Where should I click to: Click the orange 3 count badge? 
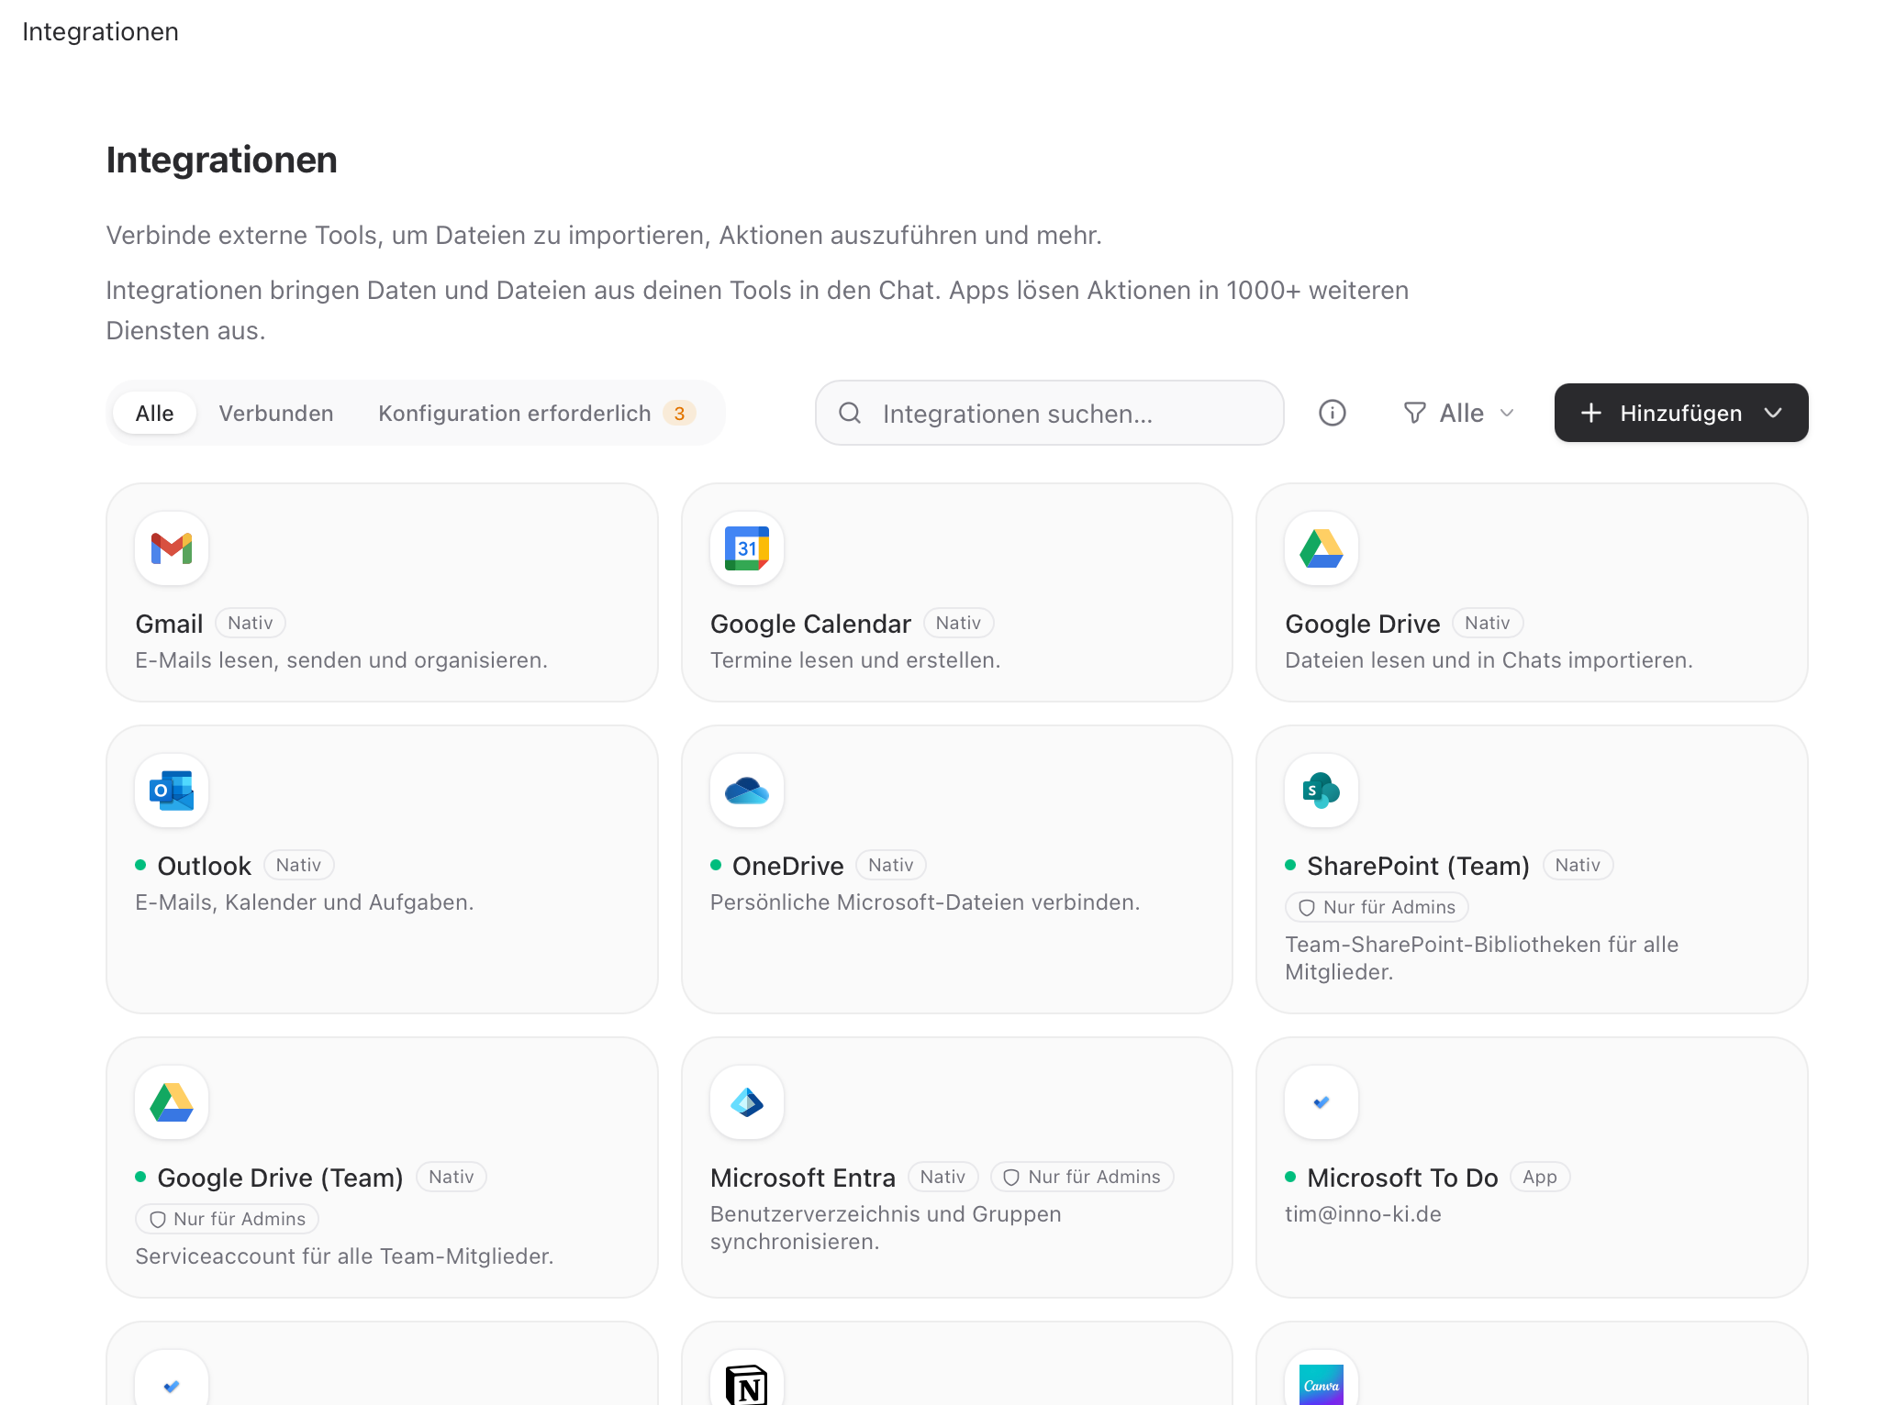[679, 414]
